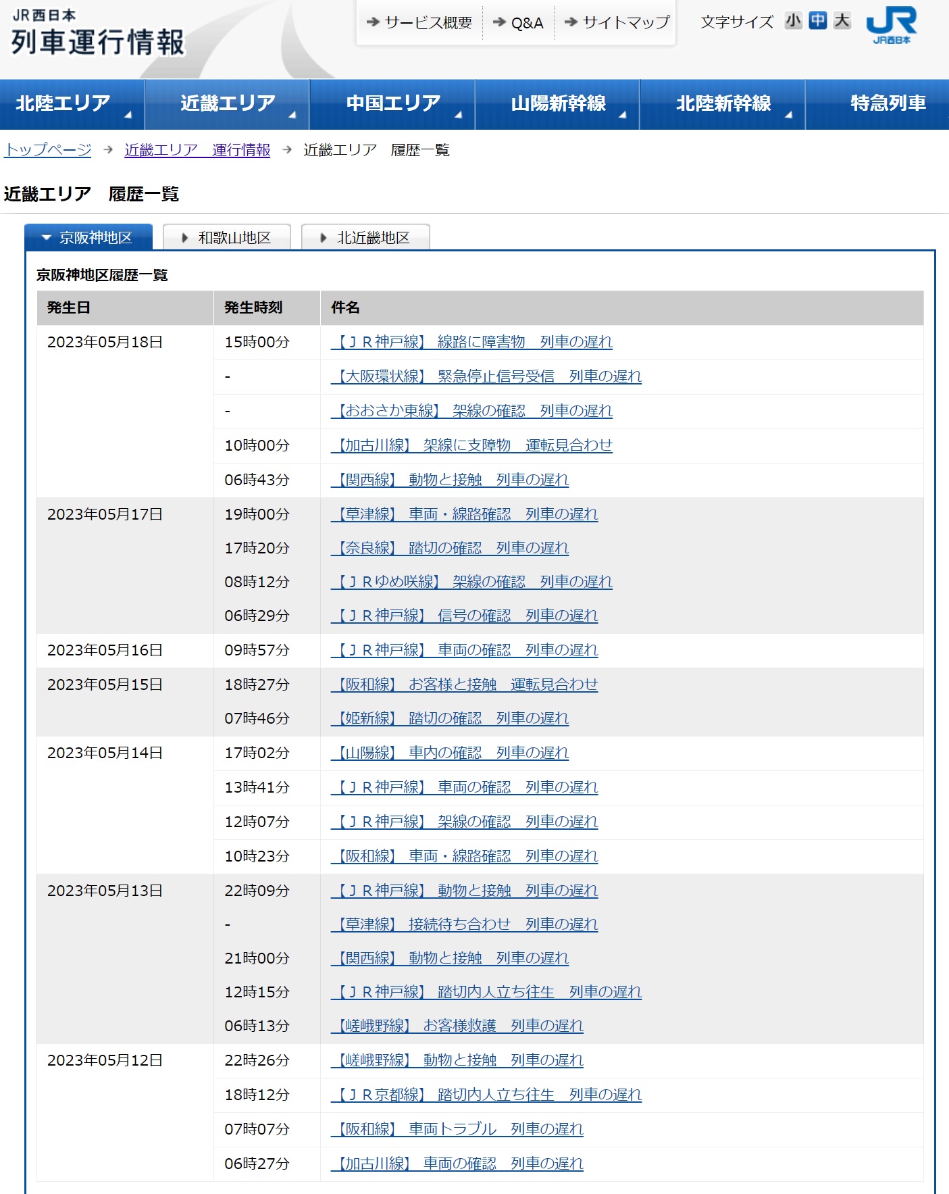This screenshot has height=1194, width=949.
Task: Open JR神戸線 信号の確認 entry
Action: tap(464, 616)
